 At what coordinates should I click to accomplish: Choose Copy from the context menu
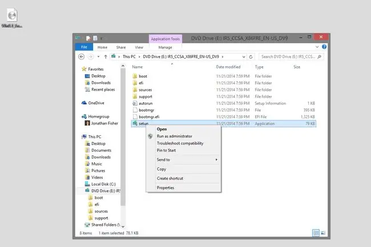point(184,169)
